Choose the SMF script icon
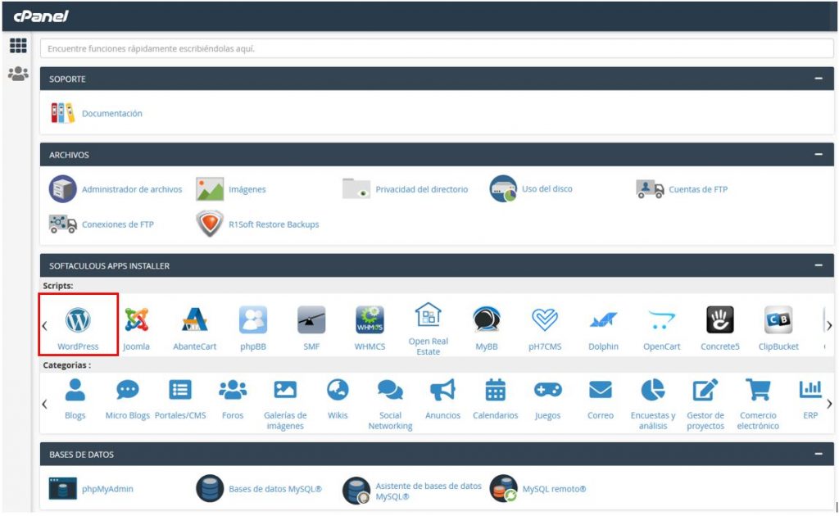Image resolution: width=839 pixels, height=516 pixels. (x=311, y=319)
